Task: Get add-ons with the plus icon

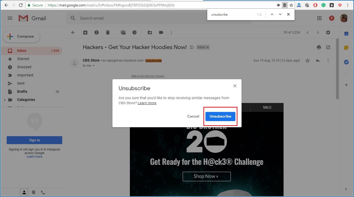Action: tap(346, 85)
